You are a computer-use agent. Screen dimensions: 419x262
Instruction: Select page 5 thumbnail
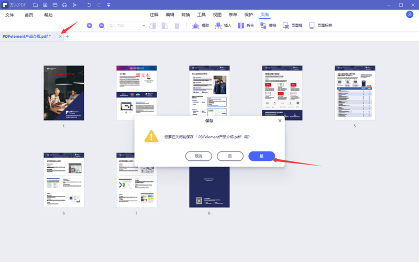tap(355, 93)
